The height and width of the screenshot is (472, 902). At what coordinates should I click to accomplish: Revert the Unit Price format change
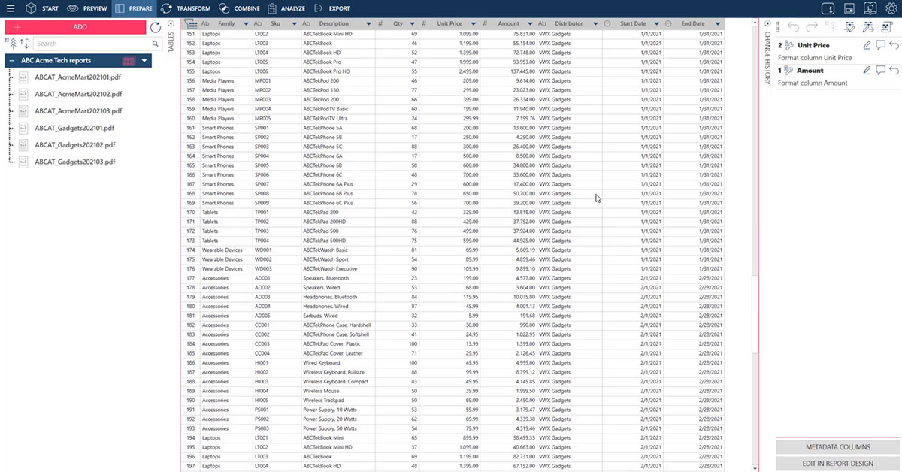[894, 46]
